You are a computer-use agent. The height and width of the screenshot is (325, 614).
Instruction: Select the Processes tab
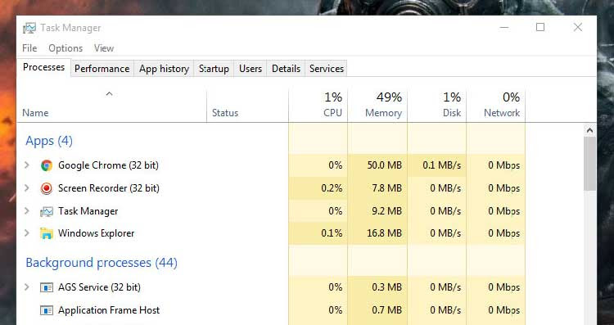pos(44,67)
